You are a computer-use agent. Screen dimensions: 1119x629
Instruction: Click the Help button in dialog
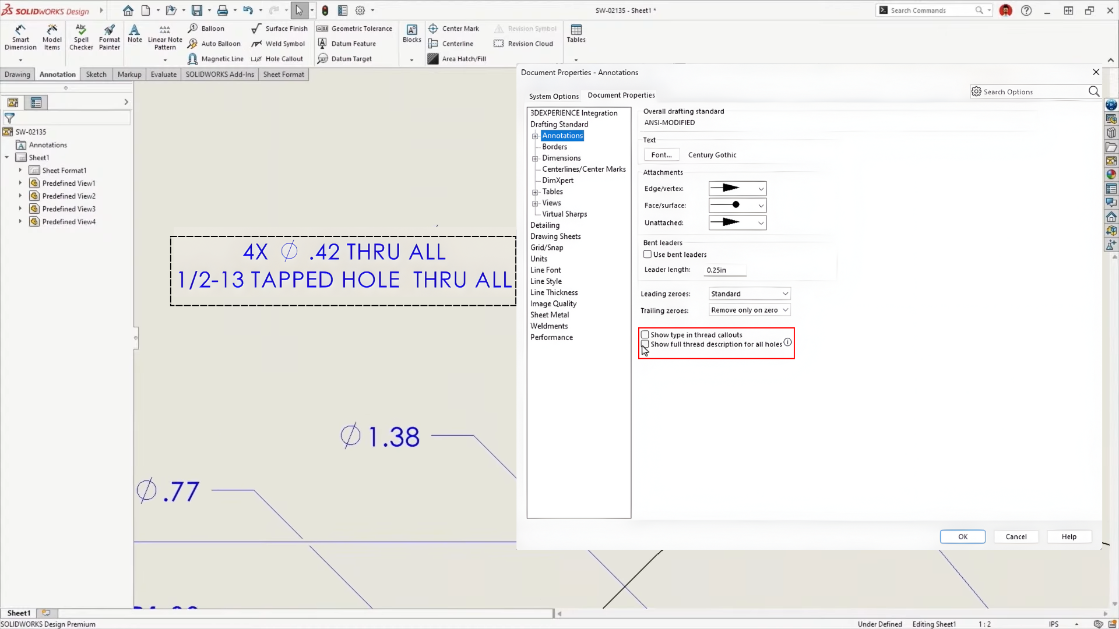pos(1069,537)
